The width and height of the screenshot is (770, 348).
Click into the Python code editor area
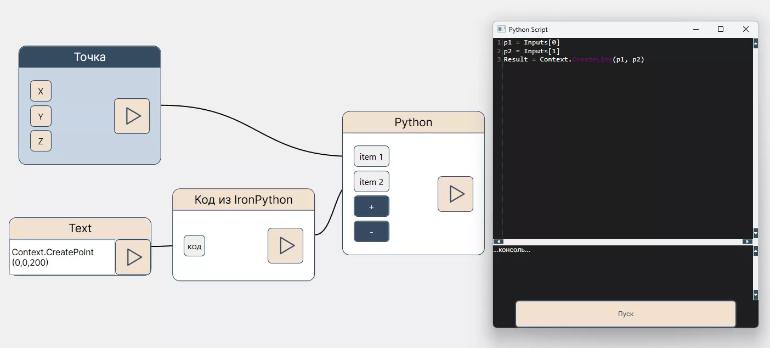coord(625,148)
